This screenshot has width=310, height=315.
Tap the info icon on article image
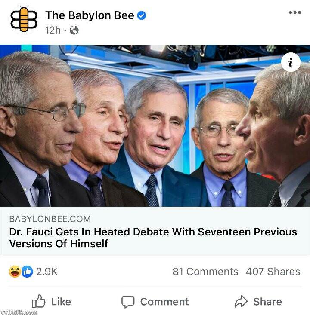pos(291,62)
